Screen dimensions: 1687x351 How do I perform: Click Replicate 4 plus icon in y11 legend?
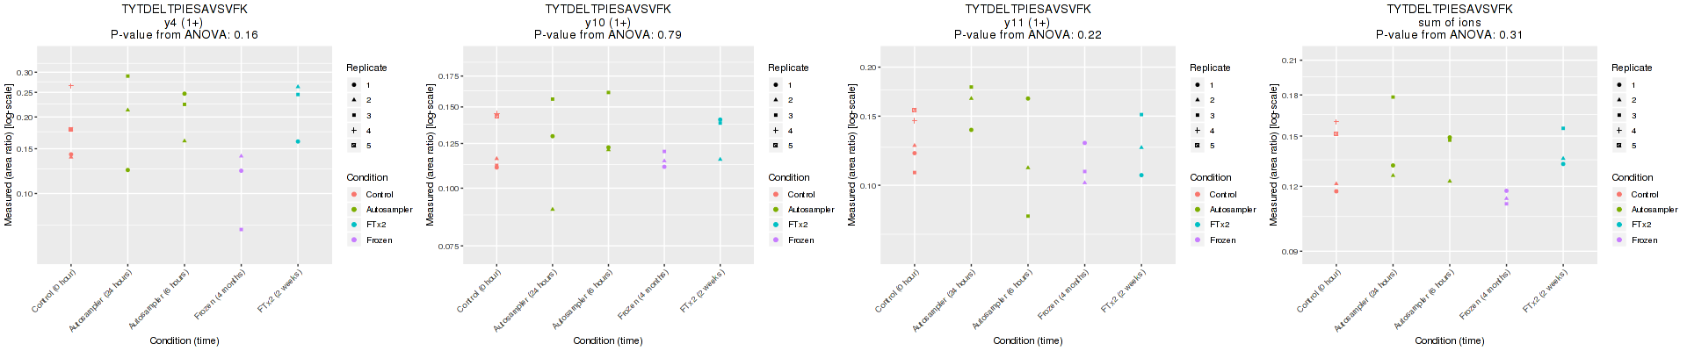1197,131
